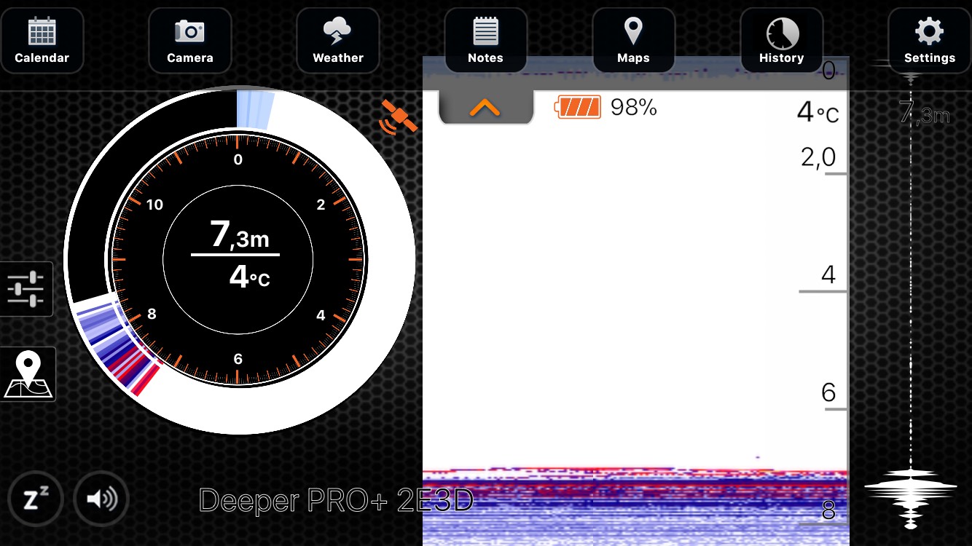This screenshot has height=546, width=972.
Task: Open the Camera
Action: pyautogui.click(x=190, y=41)
